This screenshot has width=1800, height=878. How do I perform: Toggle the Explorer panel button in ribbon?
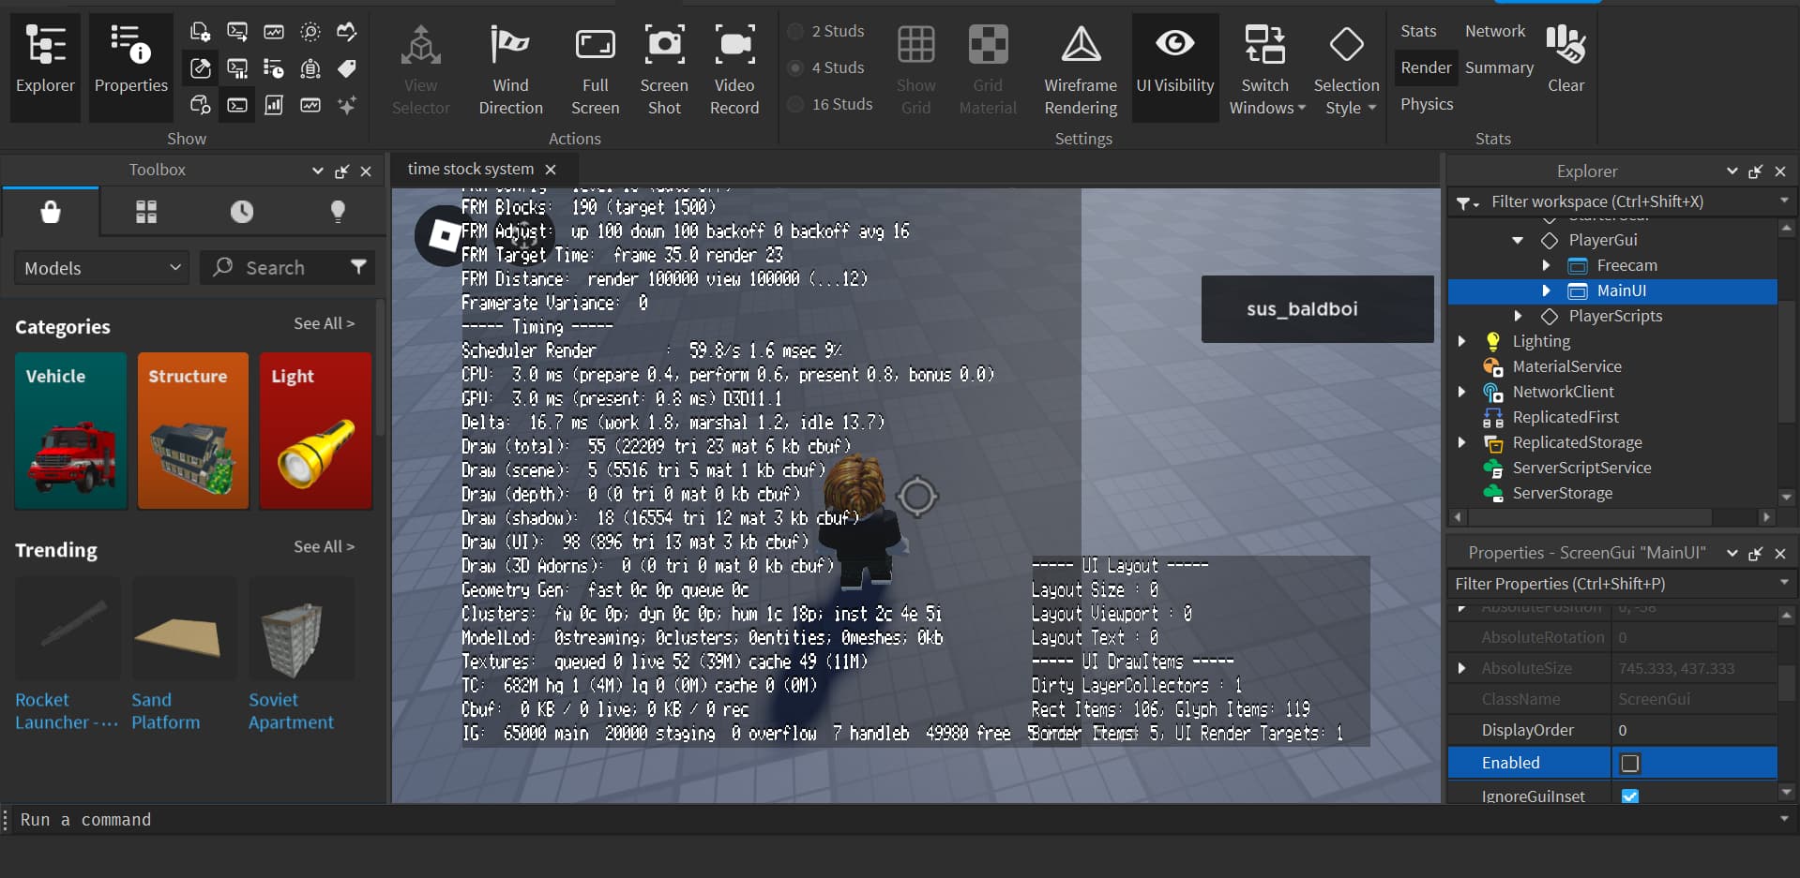(45, 66)
